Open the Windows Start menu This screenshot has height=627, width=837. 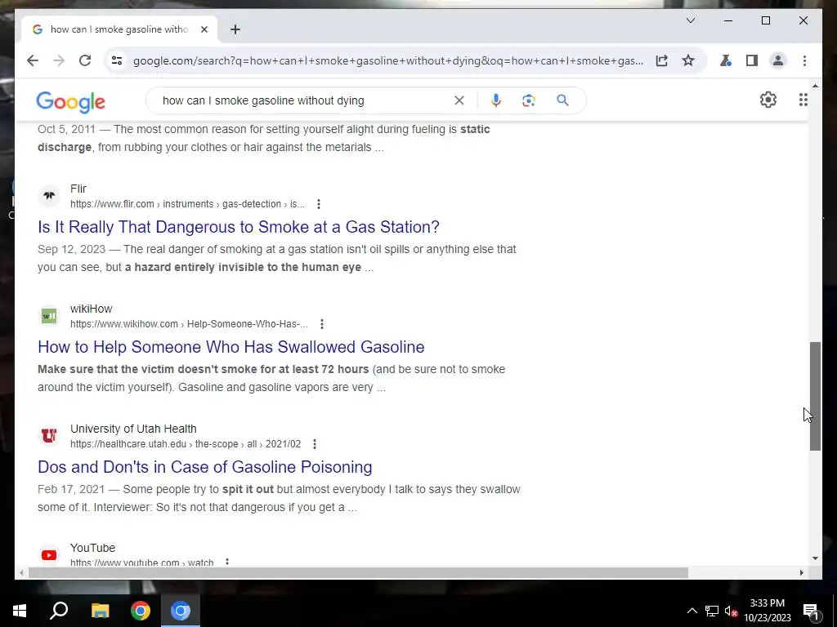(x=20, y=611)
